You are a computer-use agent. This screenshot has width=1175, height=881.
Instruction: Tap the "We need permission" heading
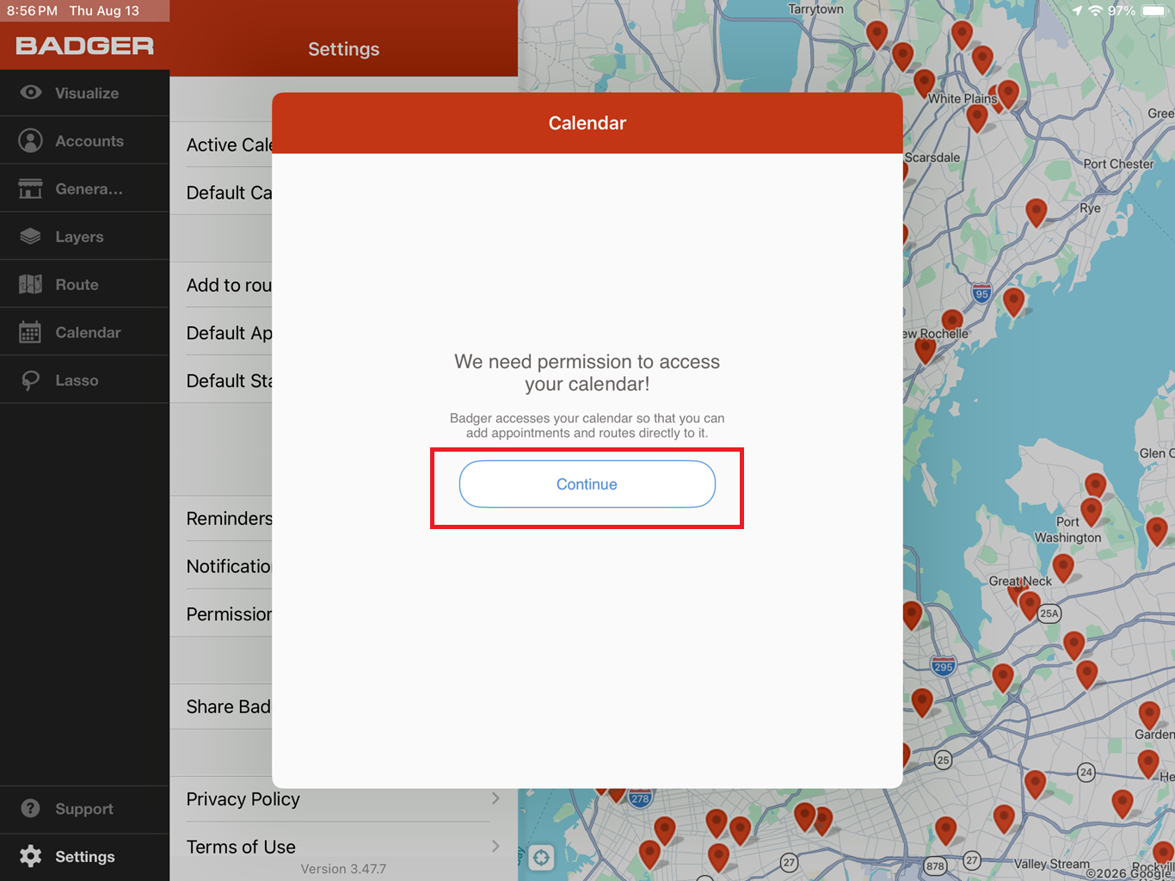(x=587, y=373)
